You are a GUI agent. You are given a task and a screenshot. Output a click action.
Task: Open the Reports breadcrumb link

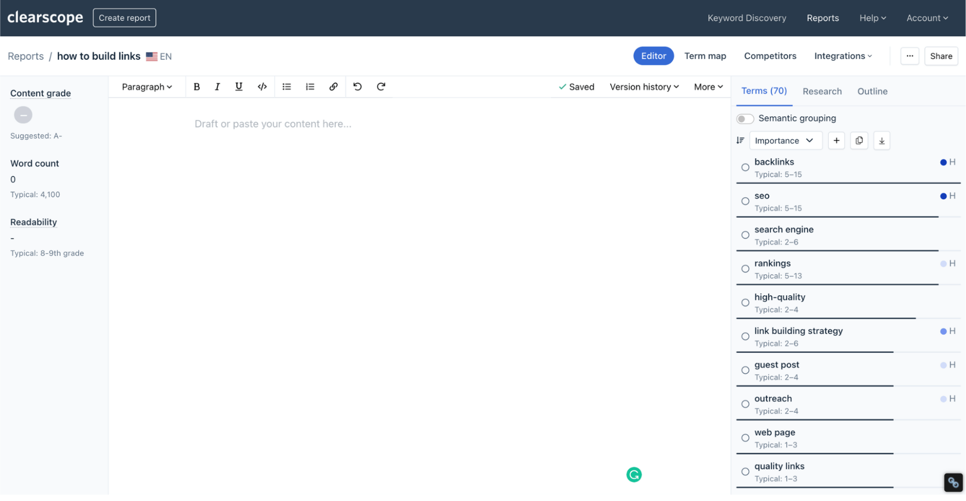(x=26, y=56)
